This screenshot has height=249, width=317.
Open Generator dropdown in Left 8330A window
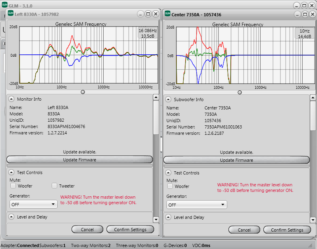(33, 205)
